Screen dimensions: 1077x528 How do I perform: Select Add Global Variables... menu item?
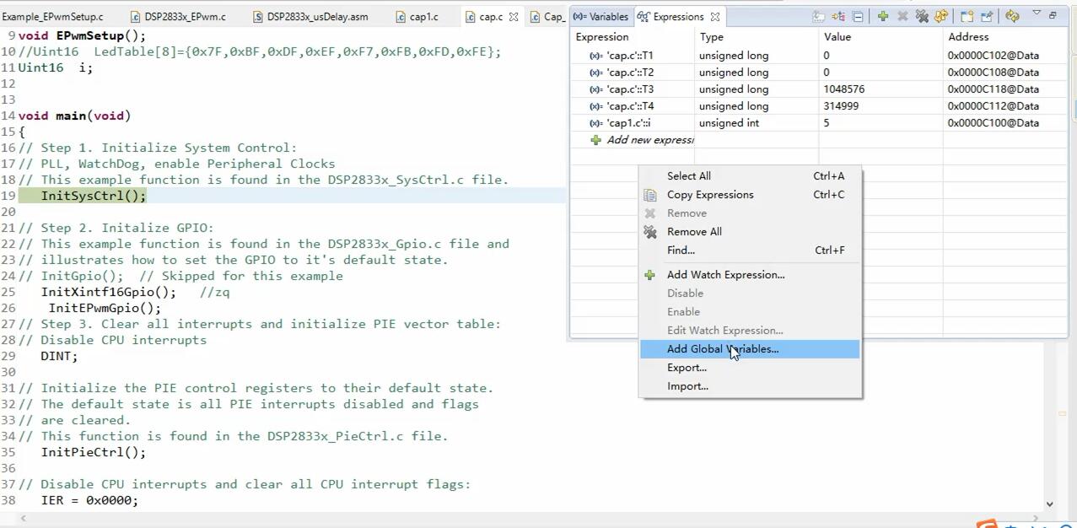[x=751, y=349]
